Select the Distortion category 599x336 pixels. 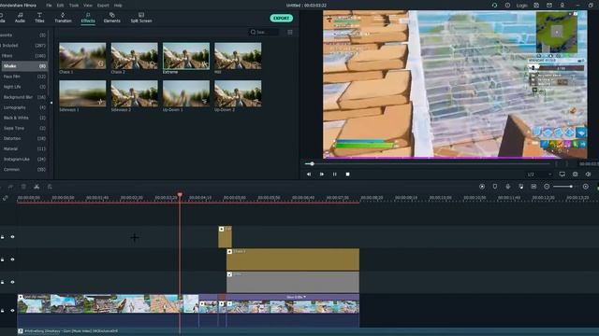pos(23,139)
